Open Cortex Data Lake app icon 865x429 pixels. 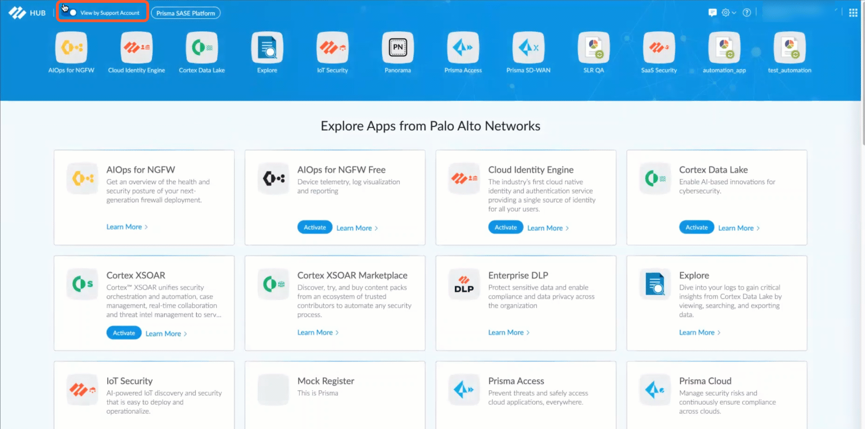202,48
